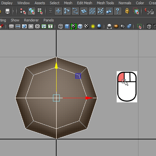This screenshot has width=156, height=156.
Task: Click the red X-axis move arrow
Action: (89, 98)
